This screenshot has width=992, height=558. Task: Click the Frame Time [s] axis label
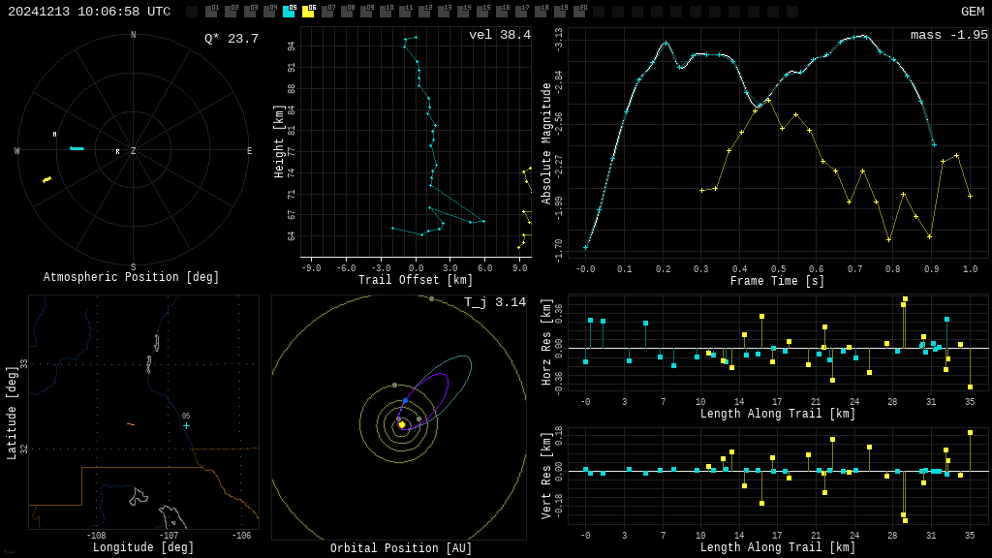click(778, 281)
